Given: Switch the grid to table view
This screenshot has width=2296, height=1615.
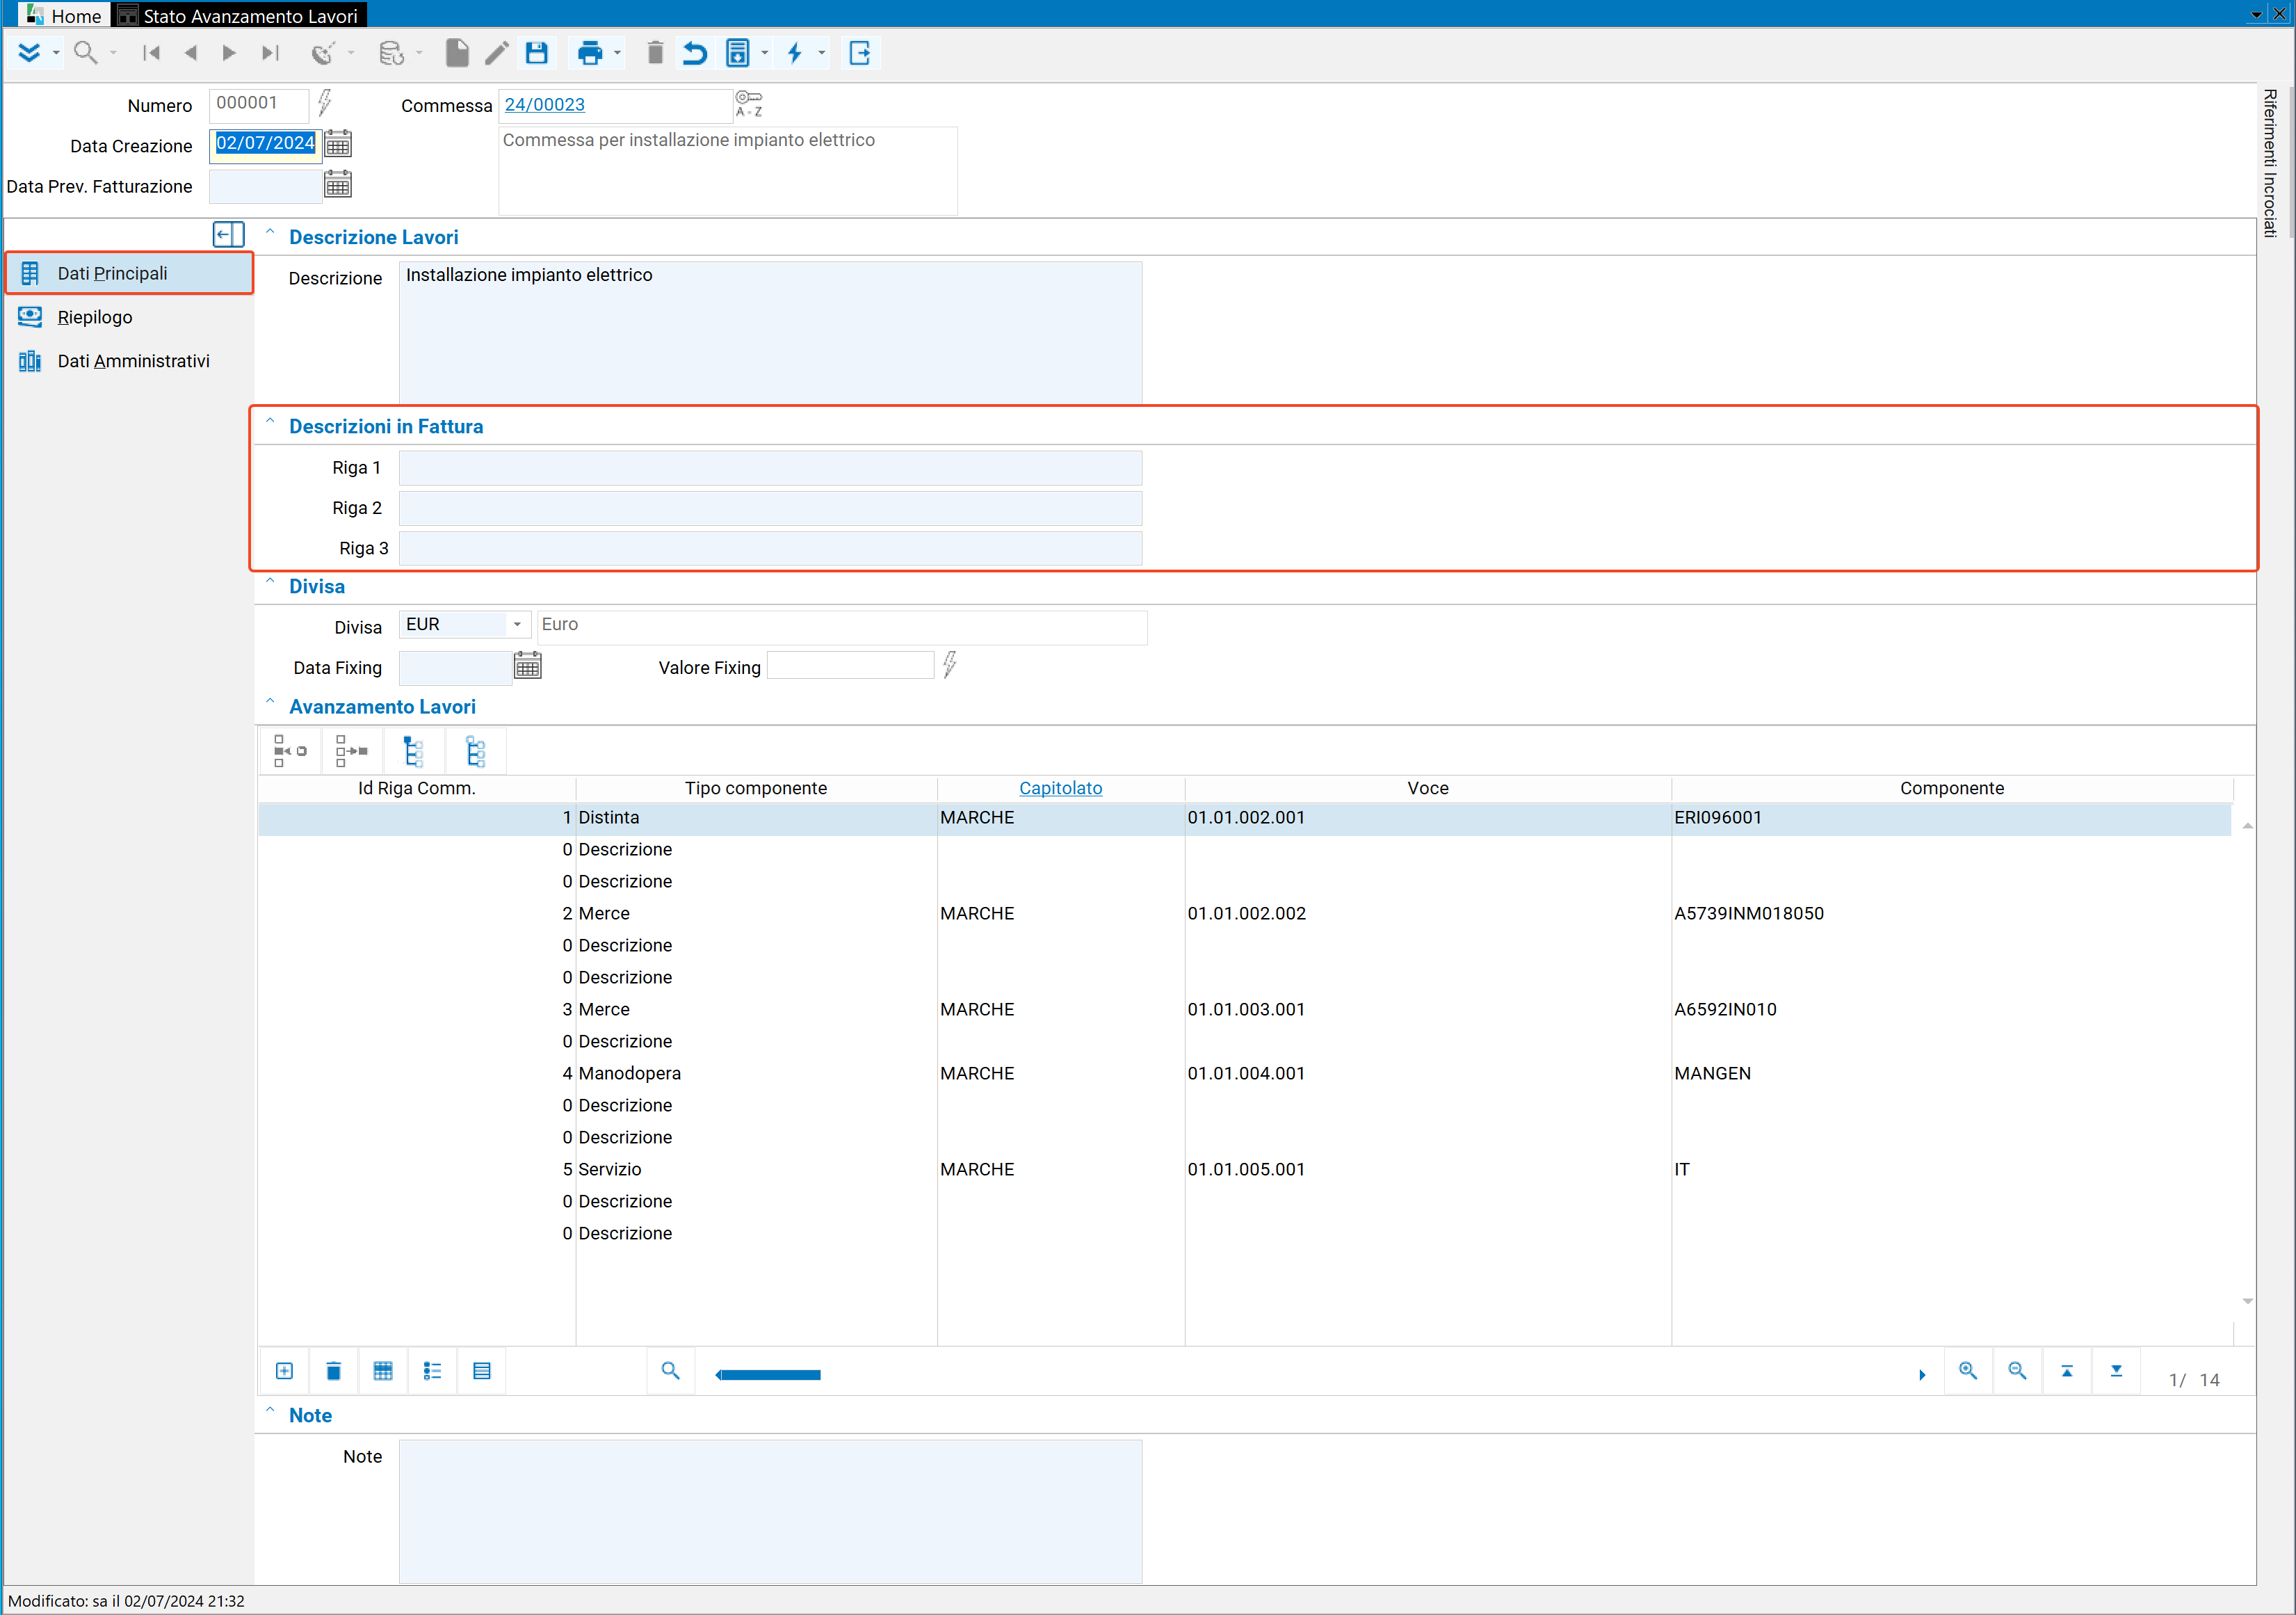Looking at the screenshot, I should (383, 1371).
